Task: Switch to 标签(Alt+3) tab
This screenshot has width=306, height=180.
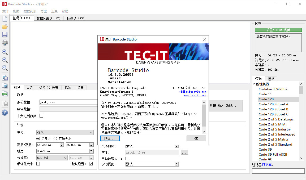Action: 75,18
